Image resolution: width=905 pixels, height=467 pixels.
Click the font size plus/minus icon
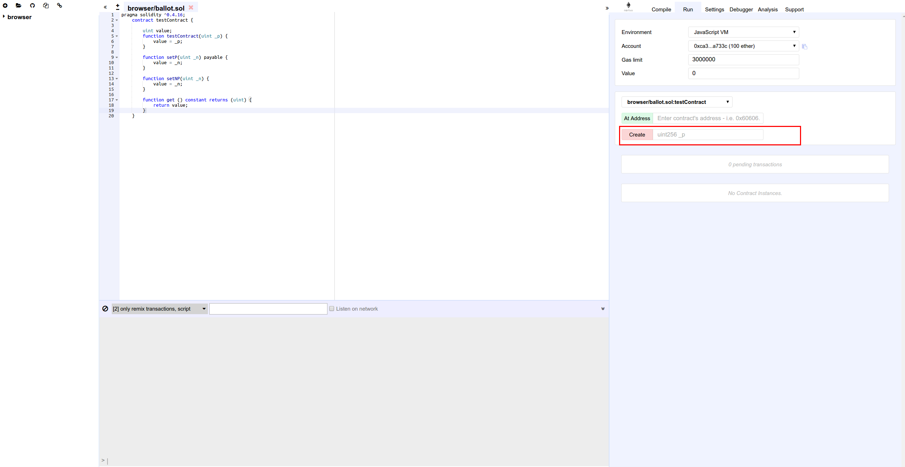[x=117, y=7]
